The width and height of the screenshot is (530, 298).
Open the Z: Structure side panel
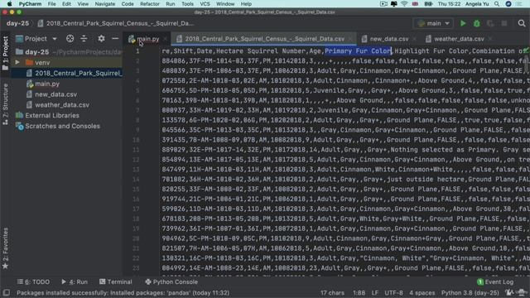(5, 103)
